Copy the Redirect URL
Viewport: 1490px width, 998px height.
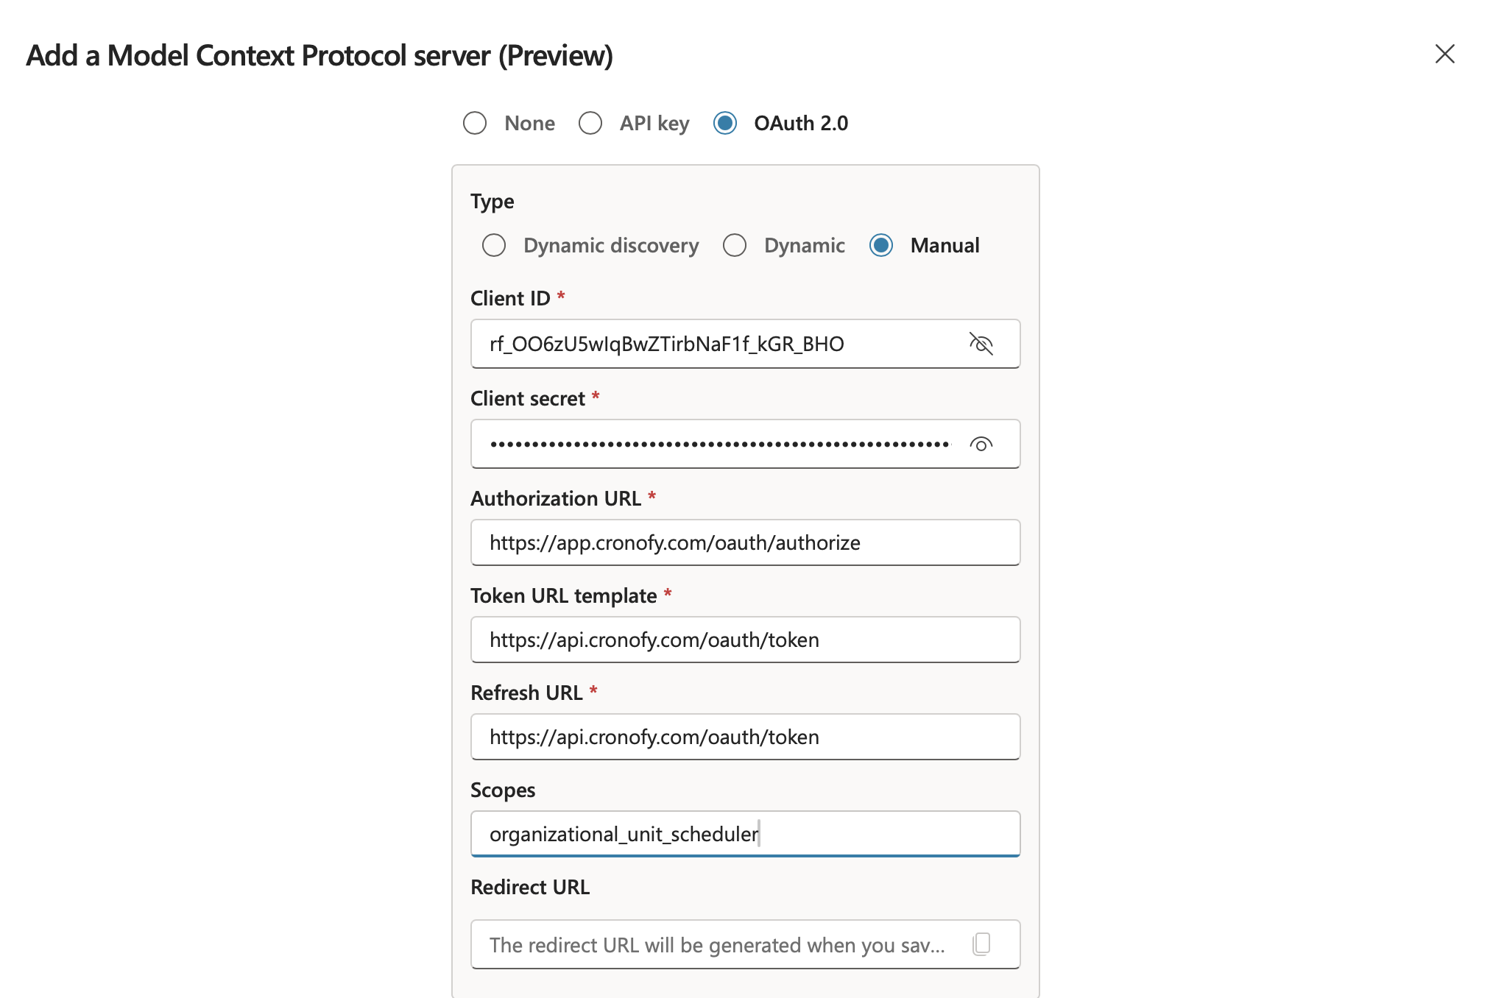click(x=981, y=944)
